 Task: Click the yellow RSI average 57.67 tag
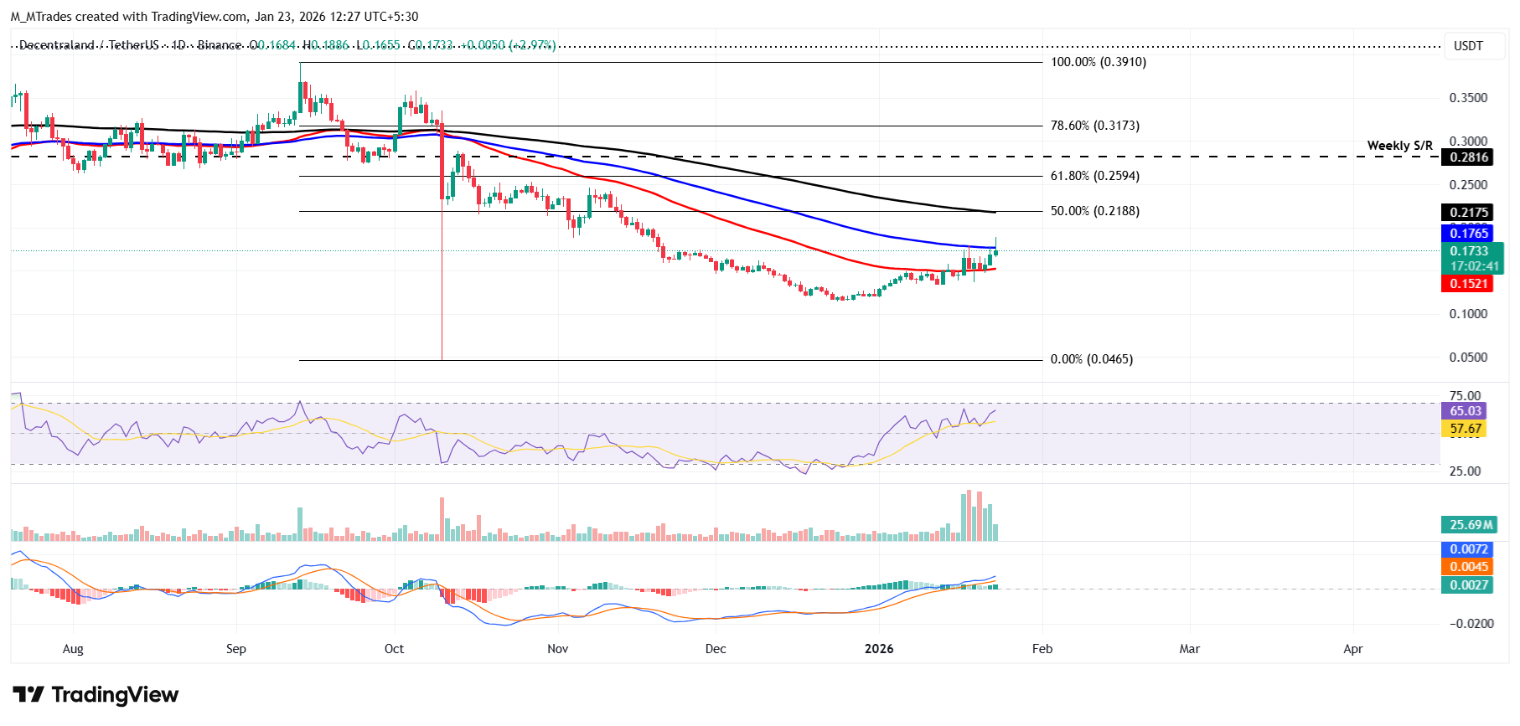[x=1466, y=429]
